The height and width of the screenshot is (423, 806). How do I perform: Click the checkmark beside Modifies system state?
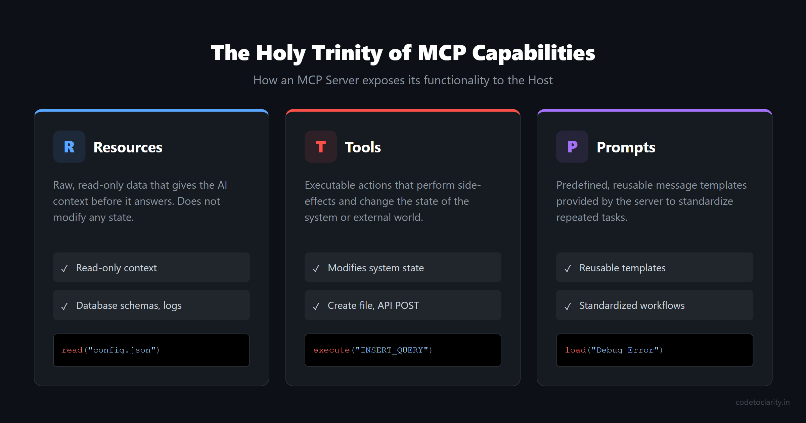tap(316, 268)
